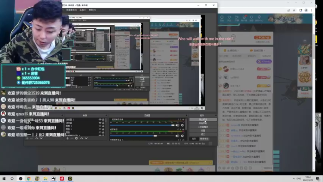Open the Help menu in OBS menu bar
The height and width of the screenshot is (182, 323).
(x=92, y=10)
